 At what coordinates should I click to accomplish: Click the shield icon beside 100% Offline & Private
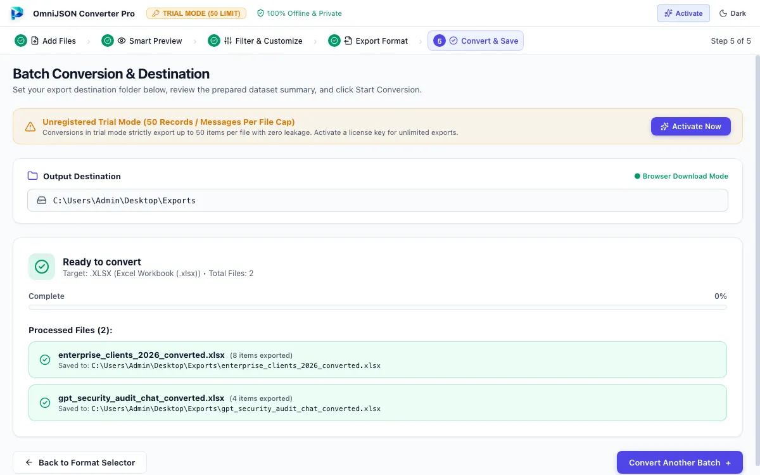pos(260,13)
